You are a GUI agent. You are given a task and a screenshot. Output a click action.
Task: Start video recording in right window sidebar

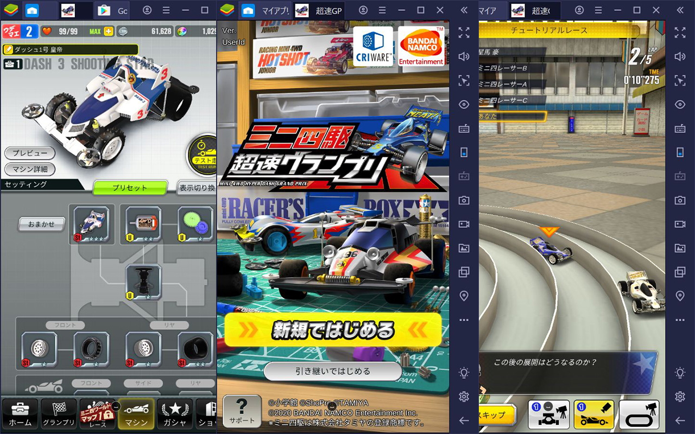[x=680, y=224]
